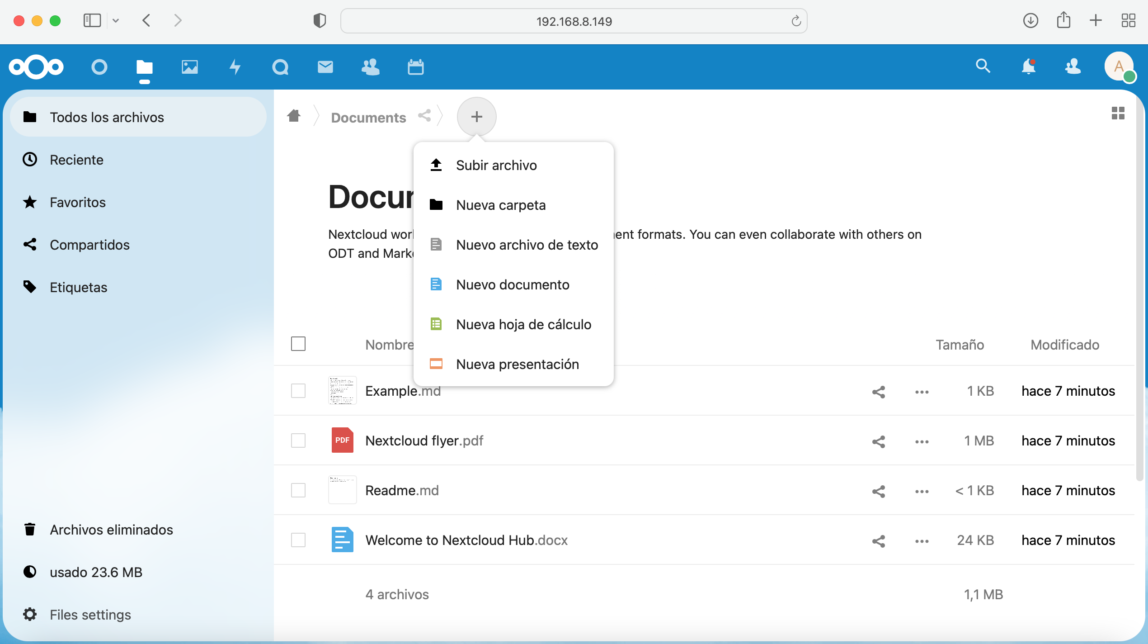Open the Activity lightning bolt icon
Image resolution: width=1148 pixels, height=644 pixels.
(x=235, y=67)
